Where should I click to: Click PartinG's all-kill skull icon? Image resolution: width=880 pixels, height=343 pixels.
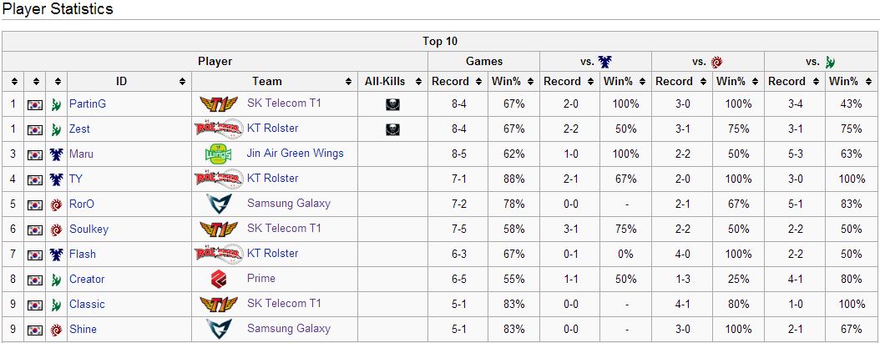click(x=392, y=104)
